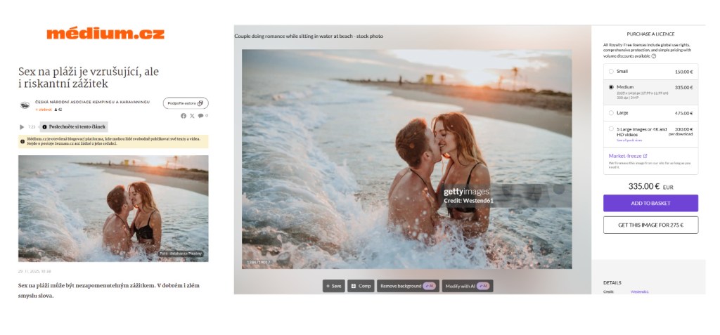Click the médium.cz logo
The width and height of the screenshot is (720, 335).
pyautogui.click(x=105, y=34)
